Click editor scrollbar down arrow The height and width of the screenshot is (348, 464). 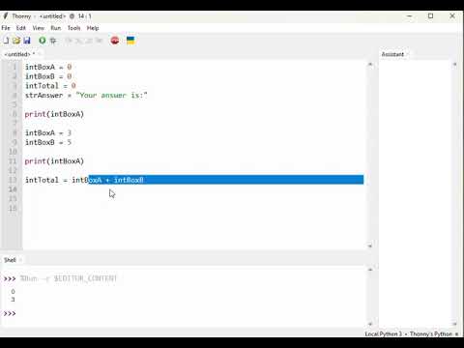pos(370,246)
